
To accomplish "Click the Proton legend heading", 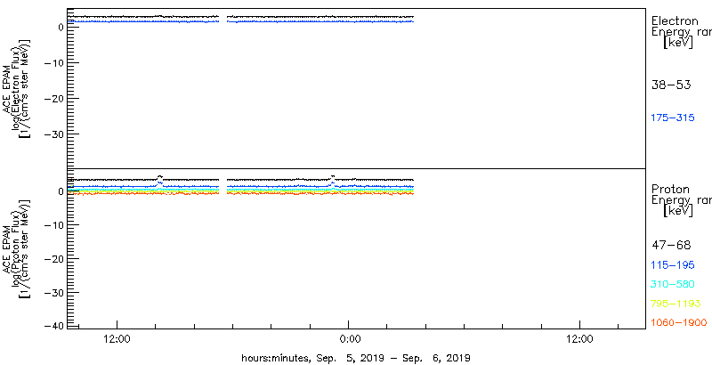I will point(670,189).
